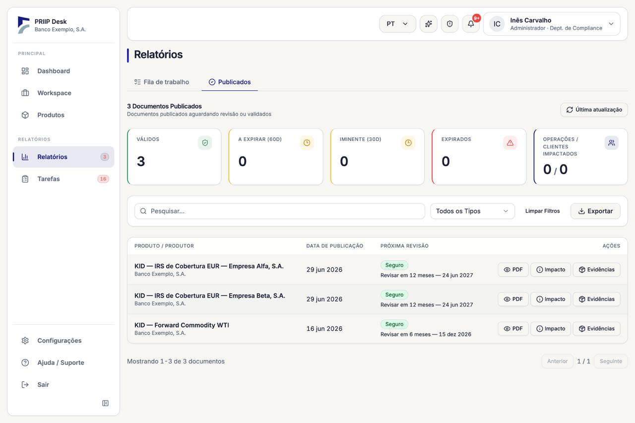View PDF for Empresa Alfa KID
Viewport: 635px width, 423px height.
513,270
